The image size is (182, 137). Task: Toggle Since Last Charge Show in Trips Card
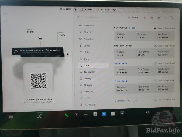155,46
